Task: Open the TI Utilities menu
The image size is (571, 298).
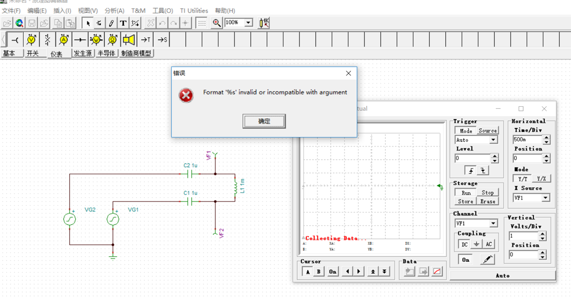Action: coord(194,10)
